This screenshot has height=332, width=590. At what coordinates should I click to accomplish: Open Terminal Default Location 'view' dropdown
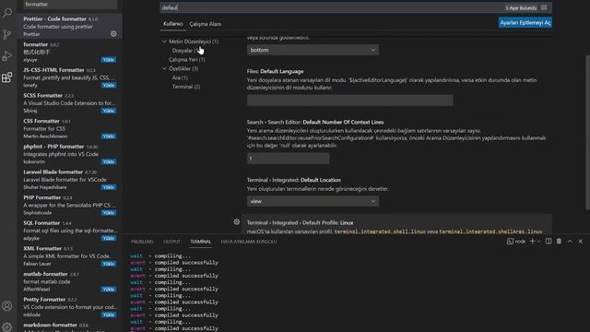tap(313, 201)
